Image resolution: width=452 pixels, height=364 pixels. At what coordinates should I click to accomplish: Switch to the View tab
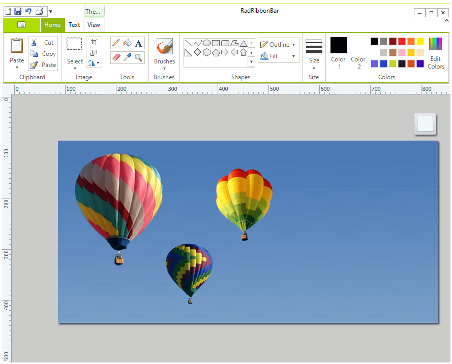pyautogui.click(x=94, y=24)
